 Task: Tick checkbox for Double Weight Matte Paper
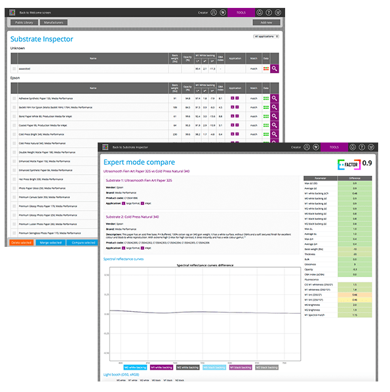coord(14,152)
